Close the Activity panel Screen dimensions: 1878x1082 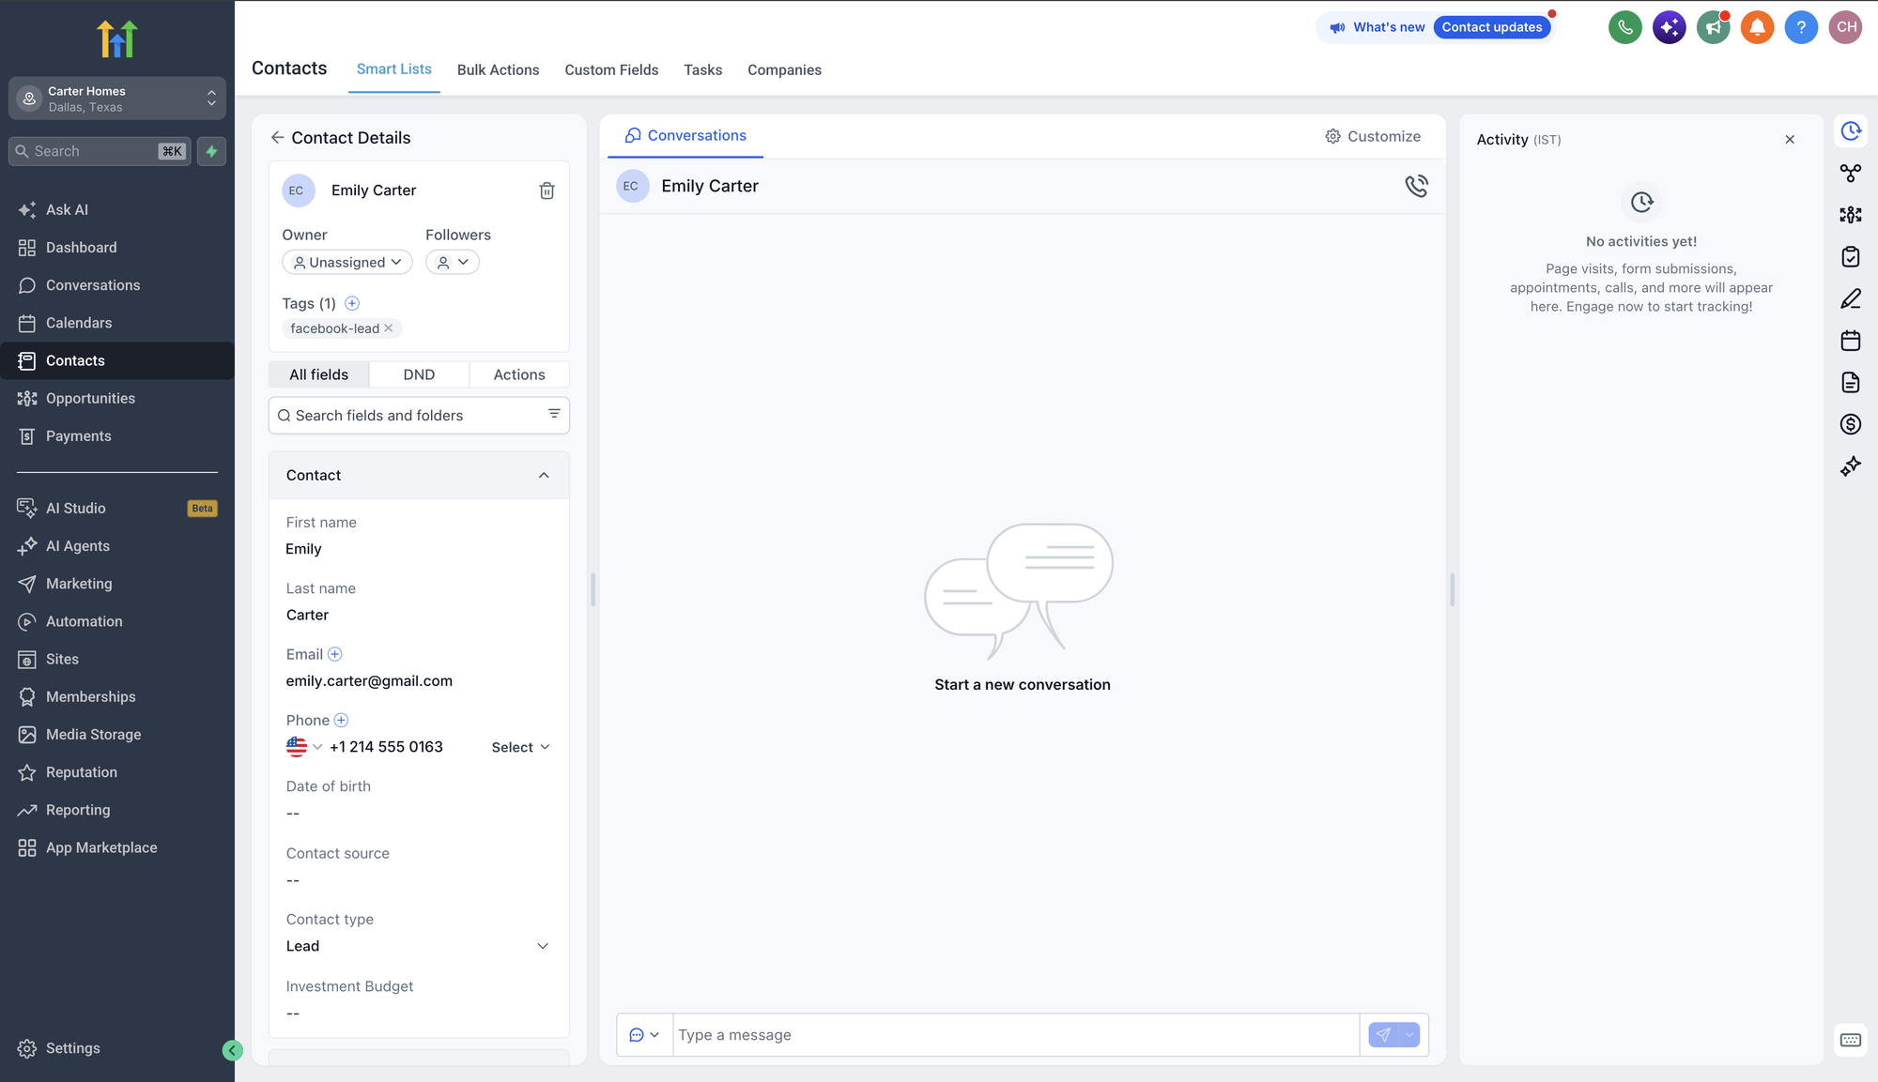pyautogui.click(x=1790, y=139)
